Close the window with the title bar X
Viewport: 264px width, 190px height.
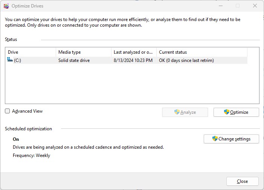(x=255, y=6)
